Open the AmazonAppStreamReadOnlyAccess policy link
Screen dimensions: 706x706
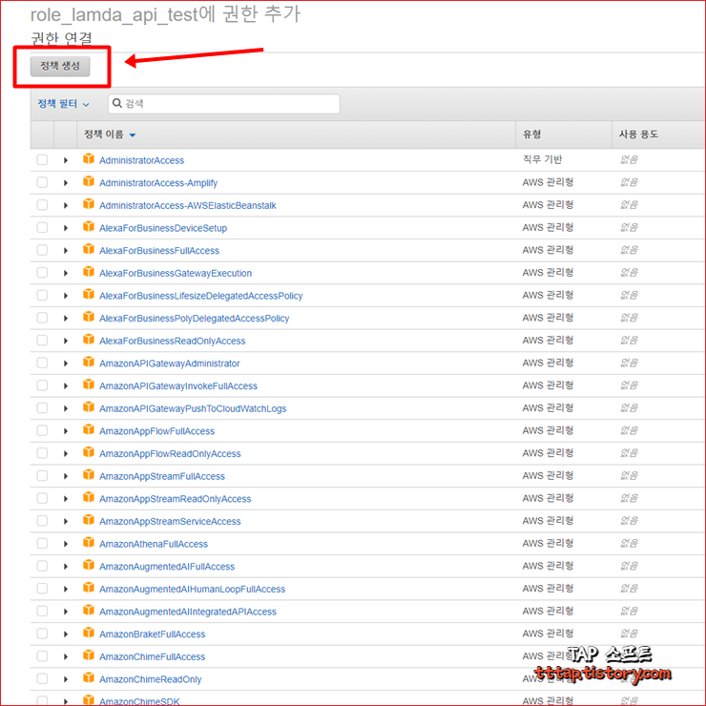176,499
